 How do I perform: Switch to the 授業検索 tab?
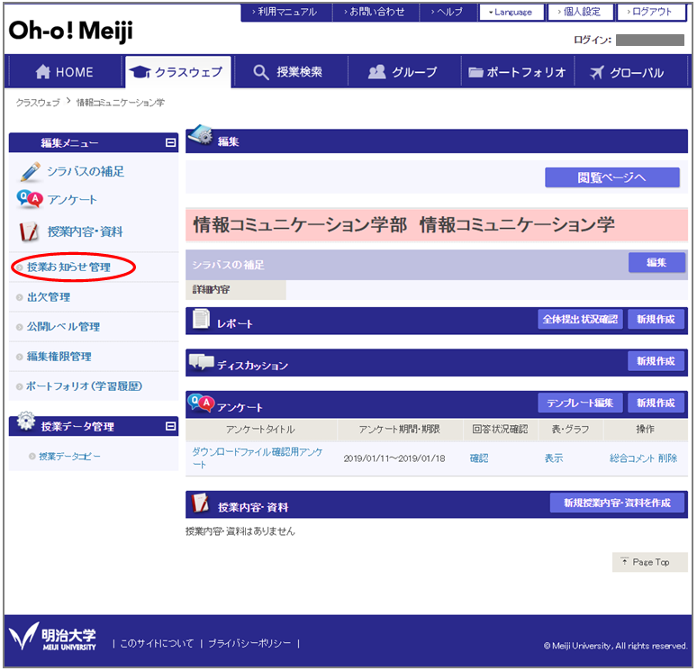point(291,71)
